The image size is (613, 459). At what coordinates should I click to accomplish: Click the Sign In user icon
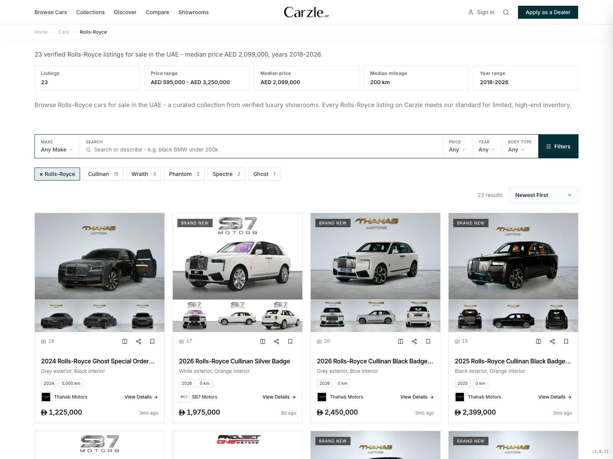471,12
